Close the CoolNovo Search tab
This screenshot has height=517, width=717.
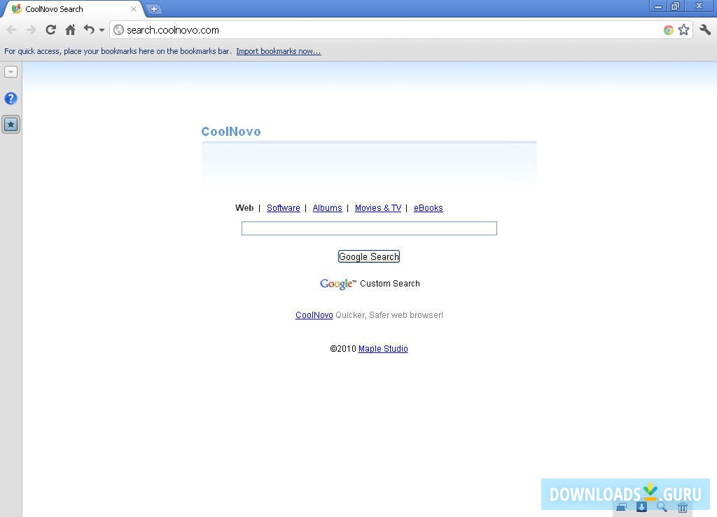[x=134, y=9]
